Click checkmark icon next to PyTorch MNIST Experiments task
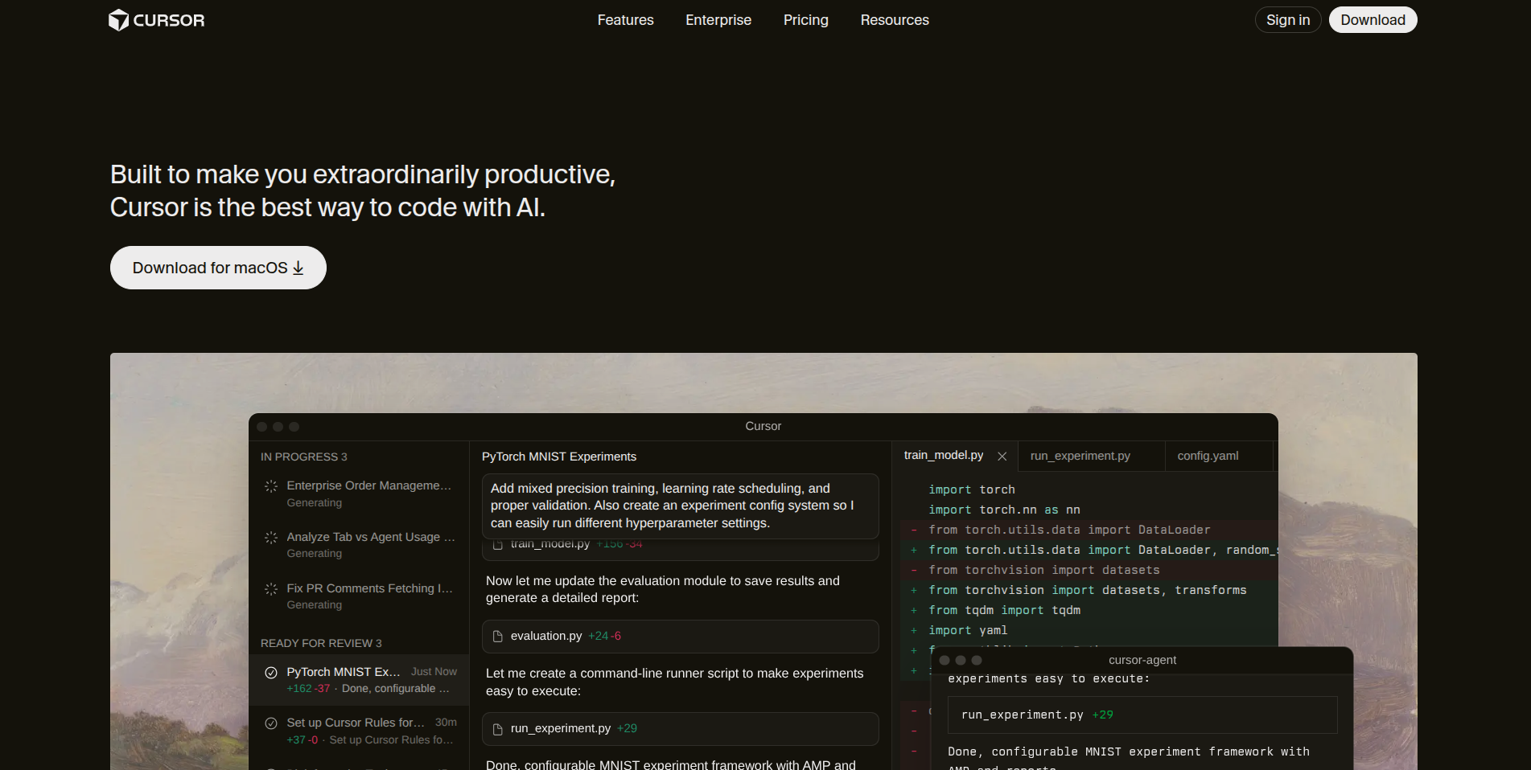 point(271,673)
